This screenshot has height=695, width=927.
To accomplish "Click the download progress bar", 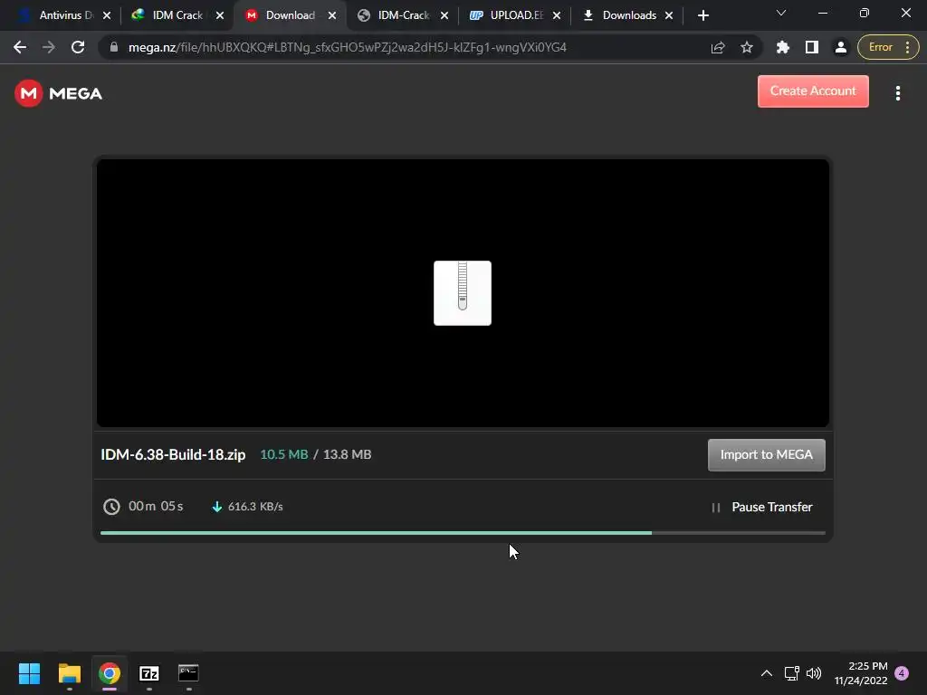I will pos(463,532).
